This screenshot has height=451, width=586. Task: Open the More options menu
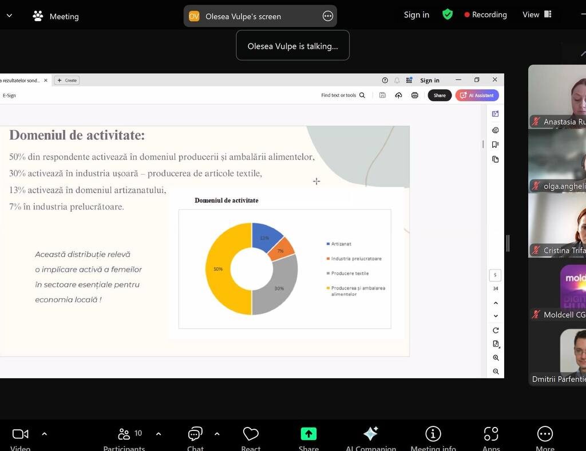click(545, 434)
